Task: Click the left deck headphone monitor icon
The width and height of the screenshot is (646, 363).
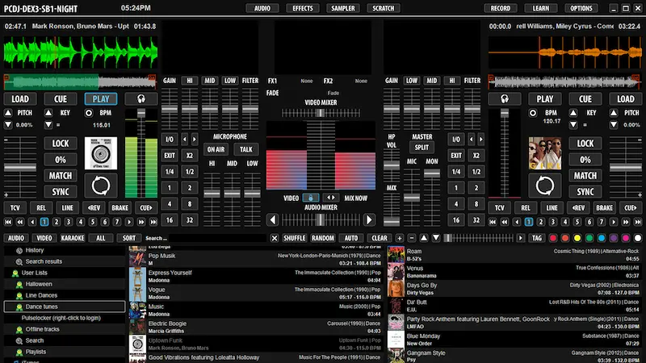Action: coord(141,98)
